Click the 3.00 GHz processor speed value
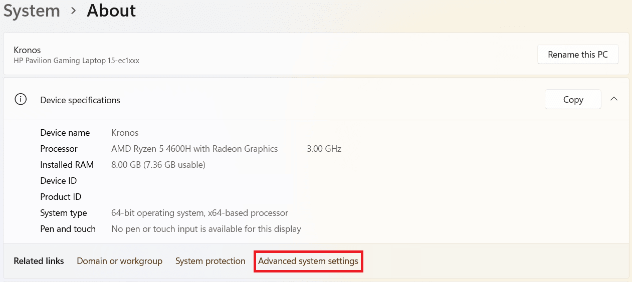The height and width of the screenshot is (282, 632). [324, 149]
